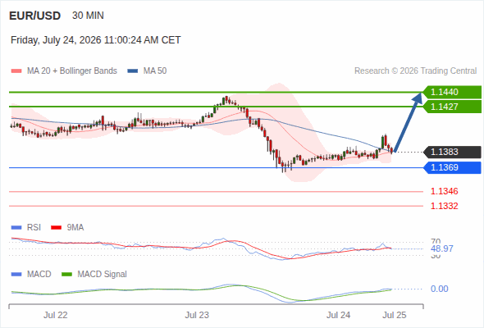The width and height of the screenshot is (484, 328).
Task: Select the 1.1440 resistance price tag
Action: coord(452,92)
